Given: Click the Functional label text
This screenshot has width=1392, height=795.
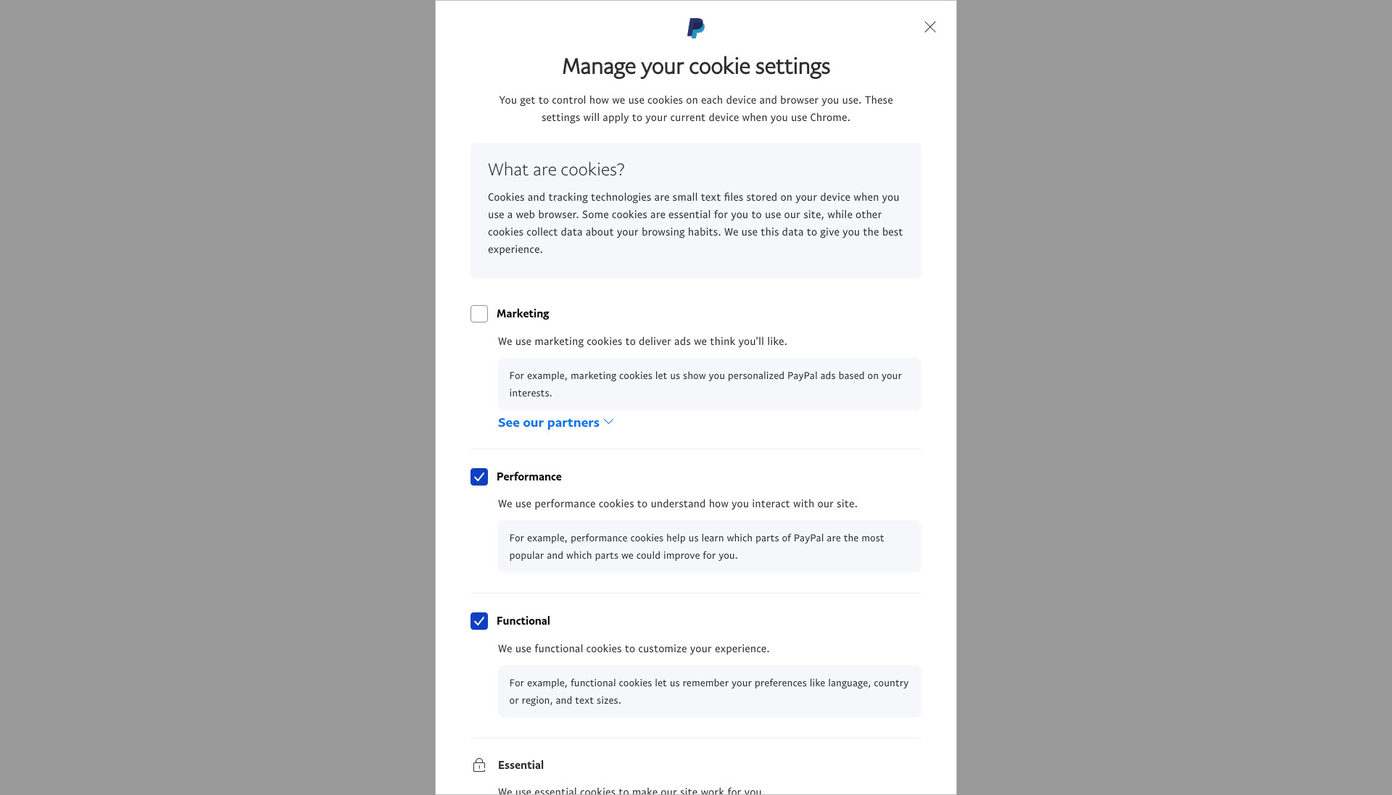Looking at the screenshot, I should click(x=523, y=621).
